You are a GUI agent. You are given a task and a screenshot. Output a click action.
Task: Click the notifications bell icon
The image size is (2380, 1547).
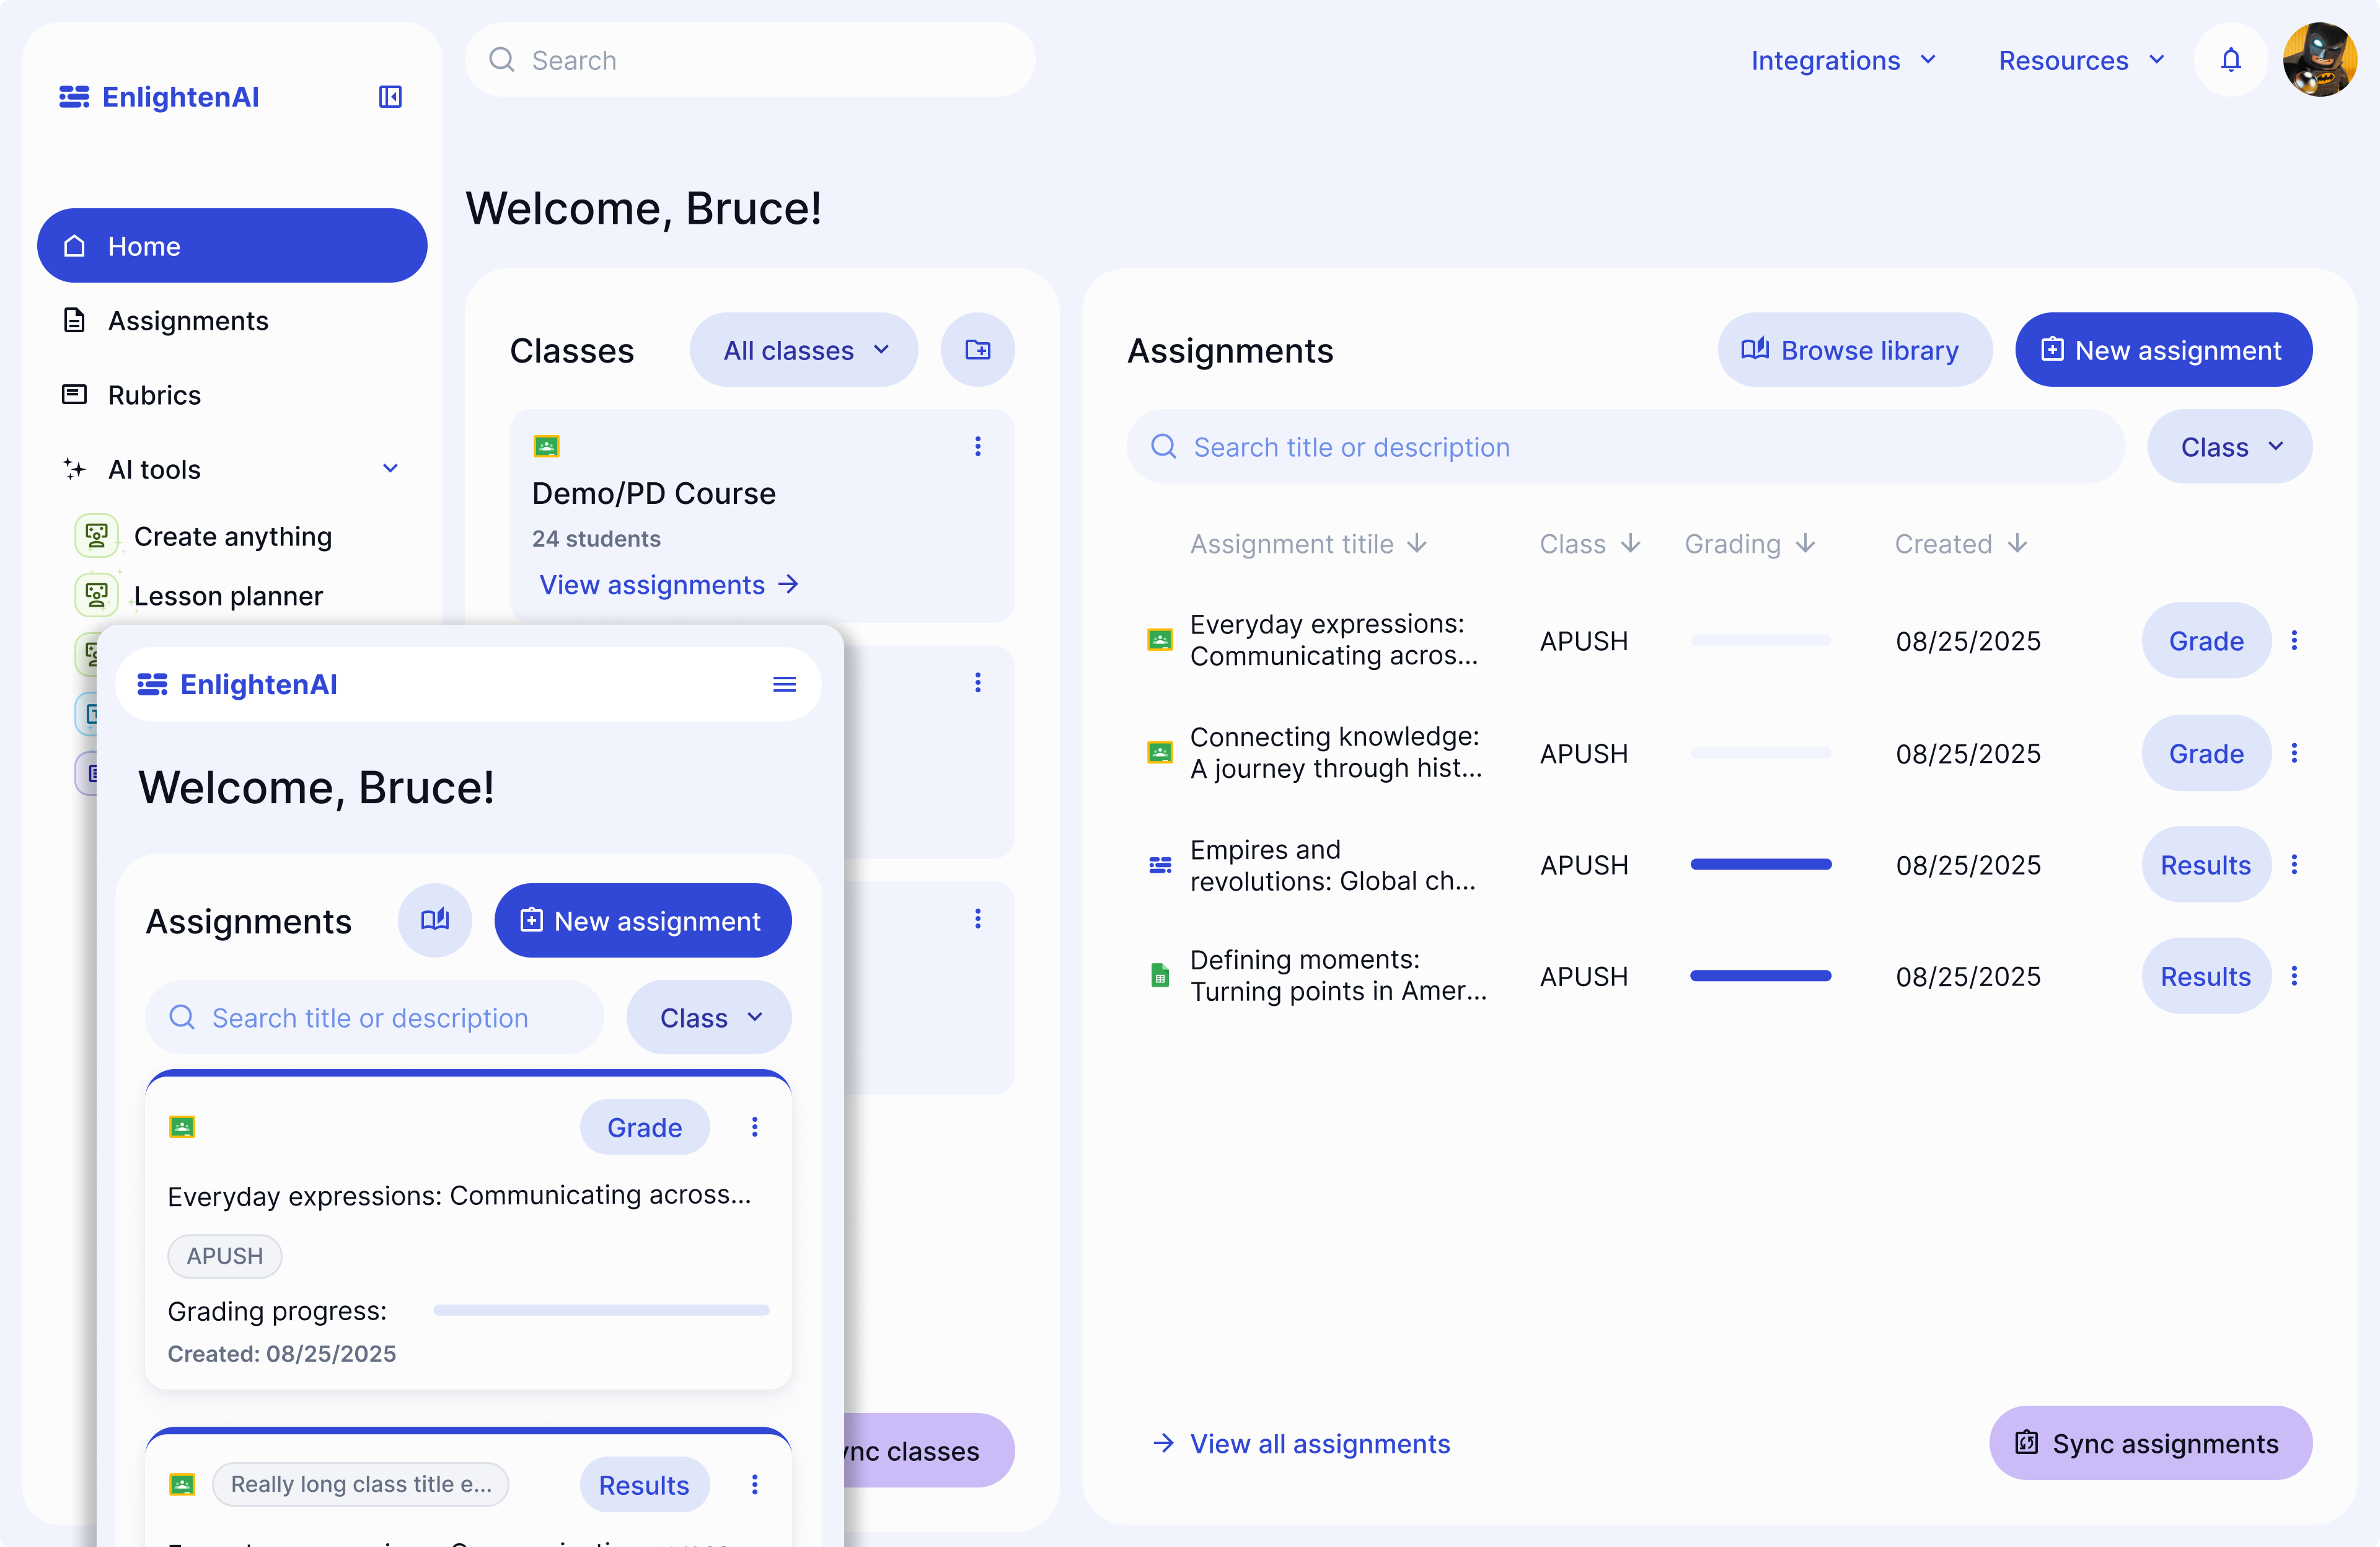[x=2230, y=60]
